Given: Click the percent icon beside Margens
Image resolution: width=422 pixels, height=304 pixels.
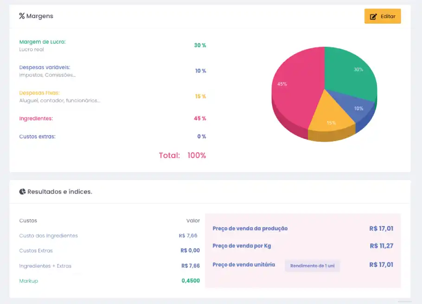Looking at the screenshot, I should pyautogui.click(x=22, y=16).
